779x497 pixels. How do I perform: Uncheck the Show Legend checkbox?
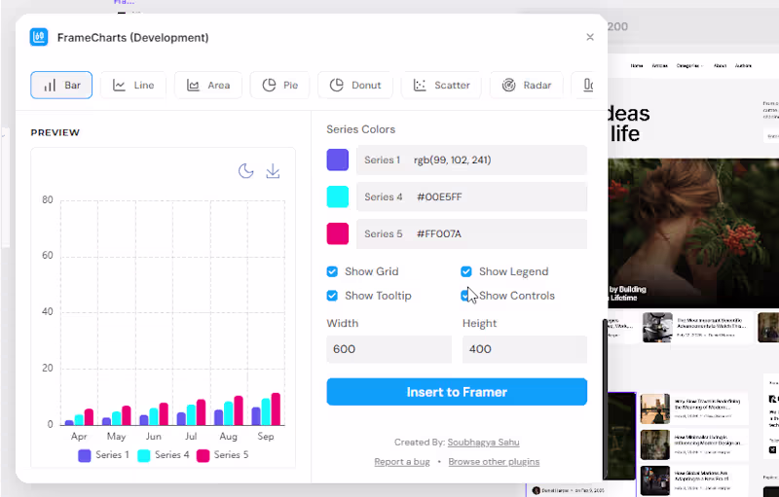pos(466,271)
